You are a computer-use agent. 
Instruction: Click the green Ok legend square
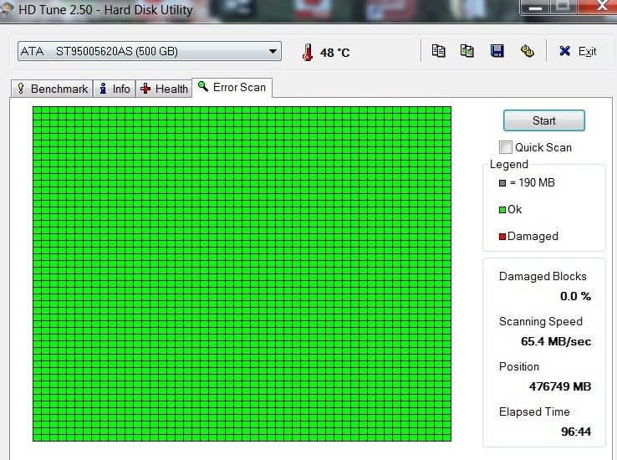pyautogui.click(x=502, y=210)
